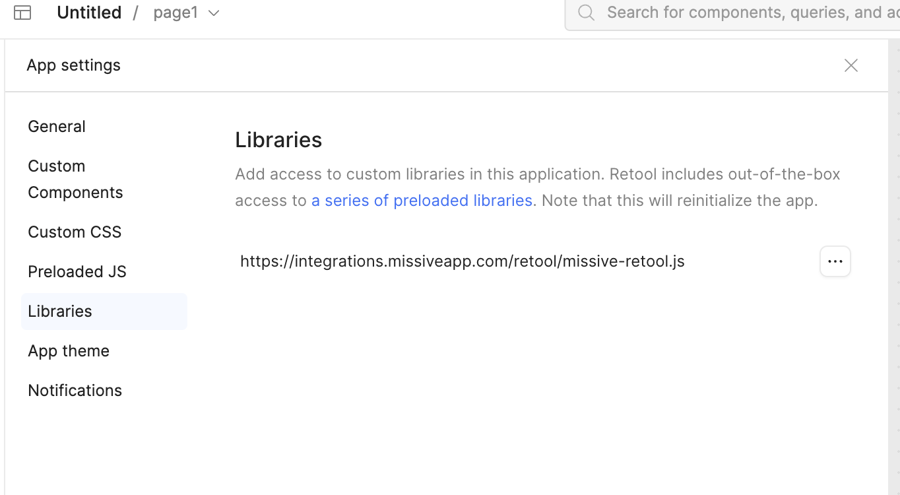Follow the 'a series of preloaded libraries' link
Image resolution: width=900 pixels, height=495 pixels.
pos(422,201)
